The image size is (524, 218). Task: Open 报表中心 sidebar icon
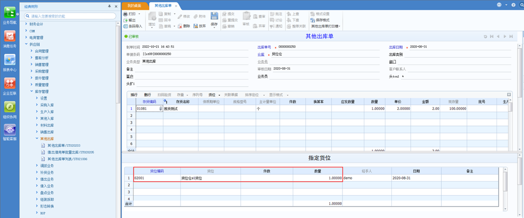click(9, 63)
